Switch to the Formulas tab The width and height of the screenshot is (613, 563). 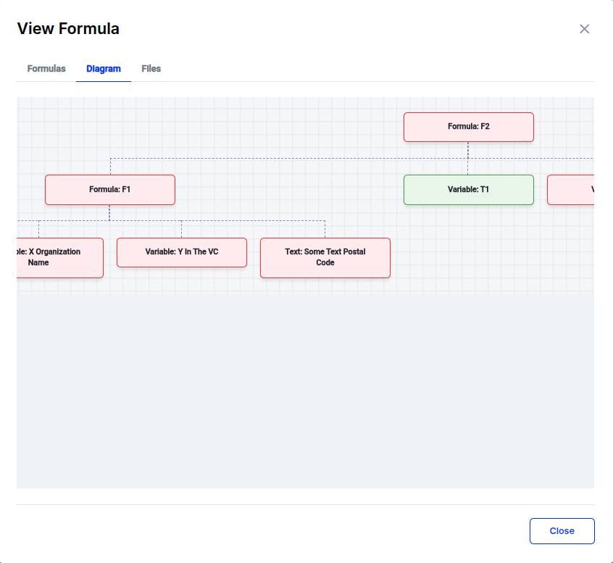[46, 69]
